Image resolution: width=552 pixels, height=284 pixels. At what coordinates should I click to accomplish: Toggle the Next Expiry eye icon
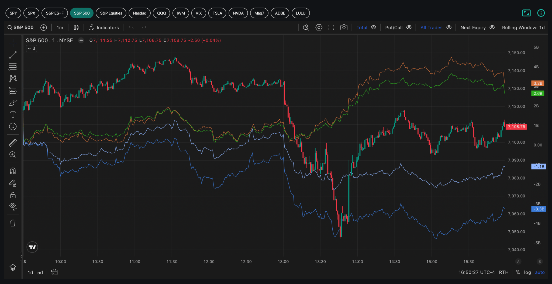[492, 27]
